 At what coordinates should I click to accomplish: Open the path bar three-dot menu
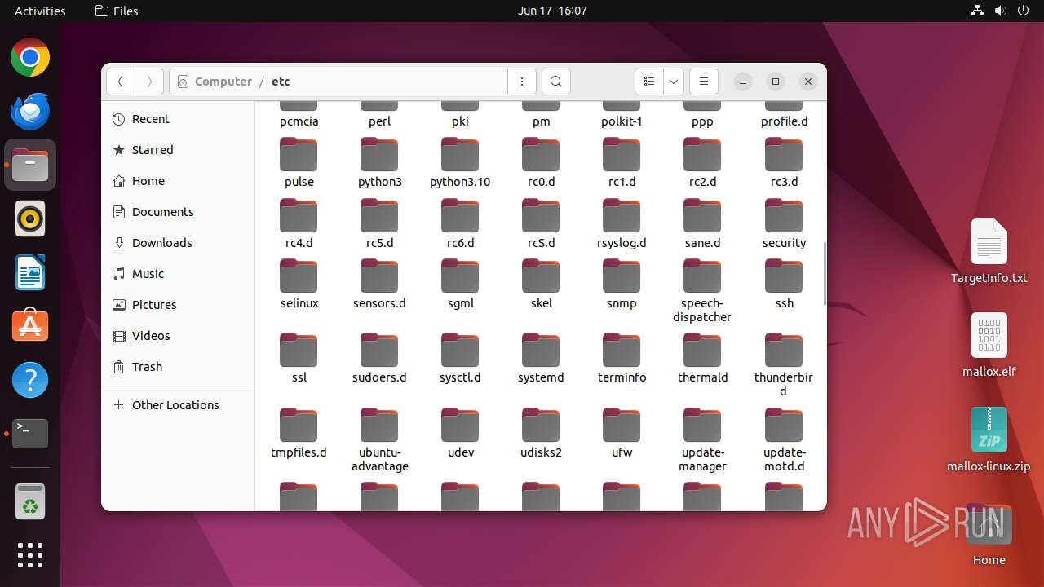[522, 82]
